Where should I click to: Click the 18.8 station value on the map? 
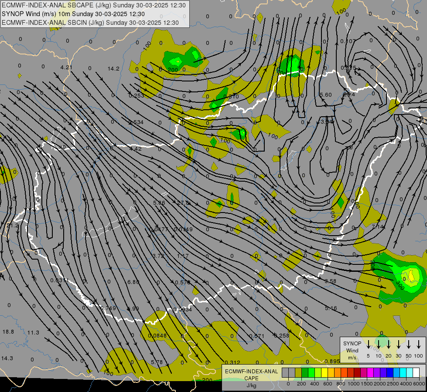coord(8,331)
